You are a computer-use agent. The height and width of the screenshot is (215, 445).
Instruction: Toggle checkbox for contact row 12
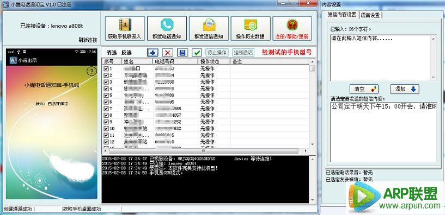[106, 142]
